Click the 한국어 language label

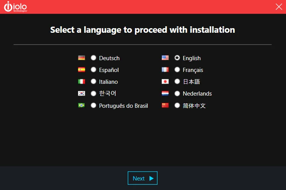(x=107, y=93)
